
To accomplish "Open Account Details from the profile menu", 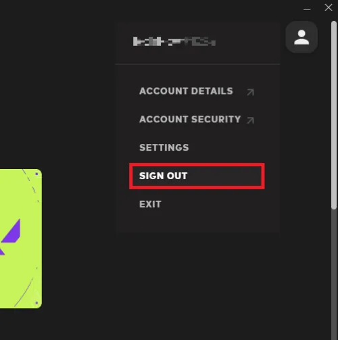I will coord(186,91).
